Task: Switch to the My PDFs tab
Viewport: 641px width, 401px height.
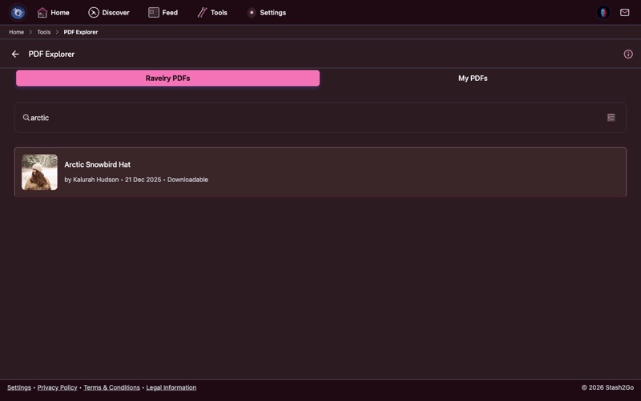Action: click(473, 79)
